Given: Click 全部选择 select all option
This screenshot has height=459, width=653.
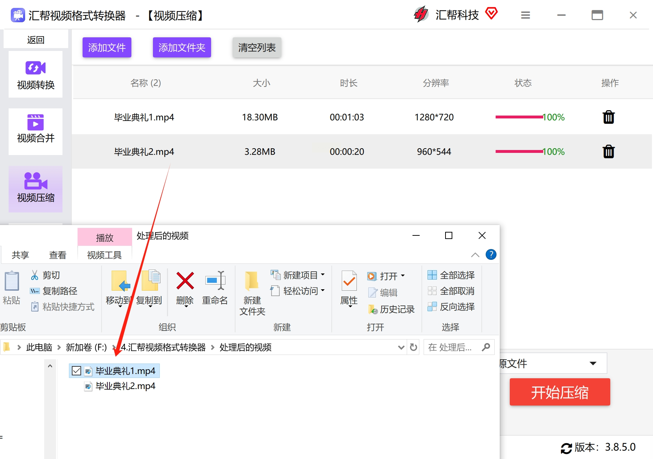Looking at the screenshot, I should coord(451,275).
